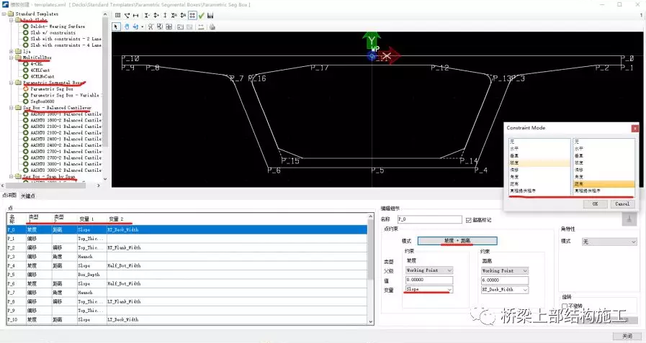Click the points table vertical scrollbar
The image size is (646, 343).
(370, 269)
